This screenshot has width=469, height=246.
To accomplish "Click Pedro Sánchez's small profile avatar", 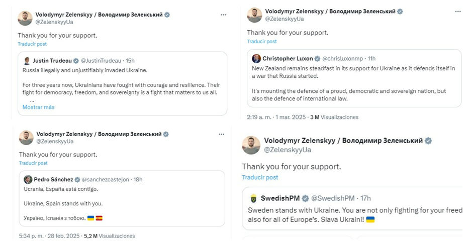I will click(28, 179).
